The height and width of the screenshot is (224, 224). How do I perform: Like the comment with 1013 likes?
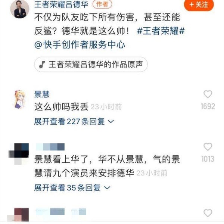point(208,147)
